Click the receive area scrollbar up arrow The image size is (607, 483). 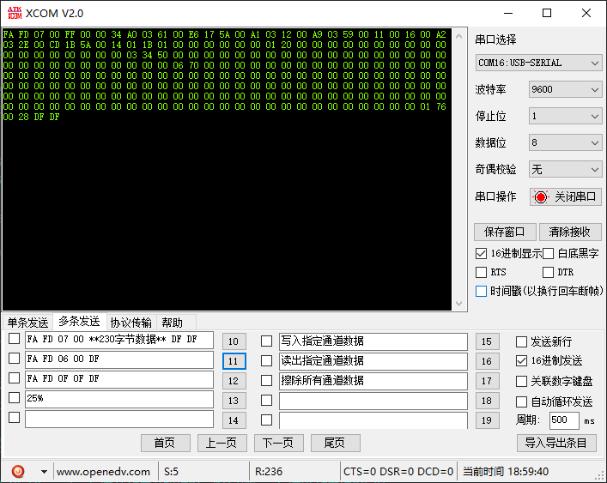click(x=459, y=36)
